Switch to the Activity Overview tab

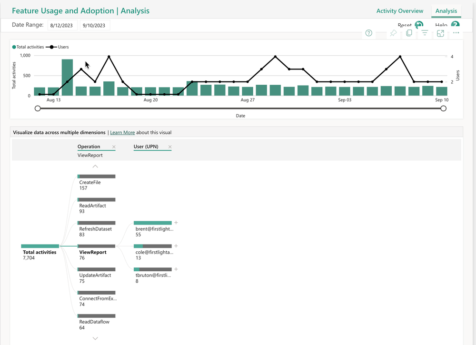point(399,11)
